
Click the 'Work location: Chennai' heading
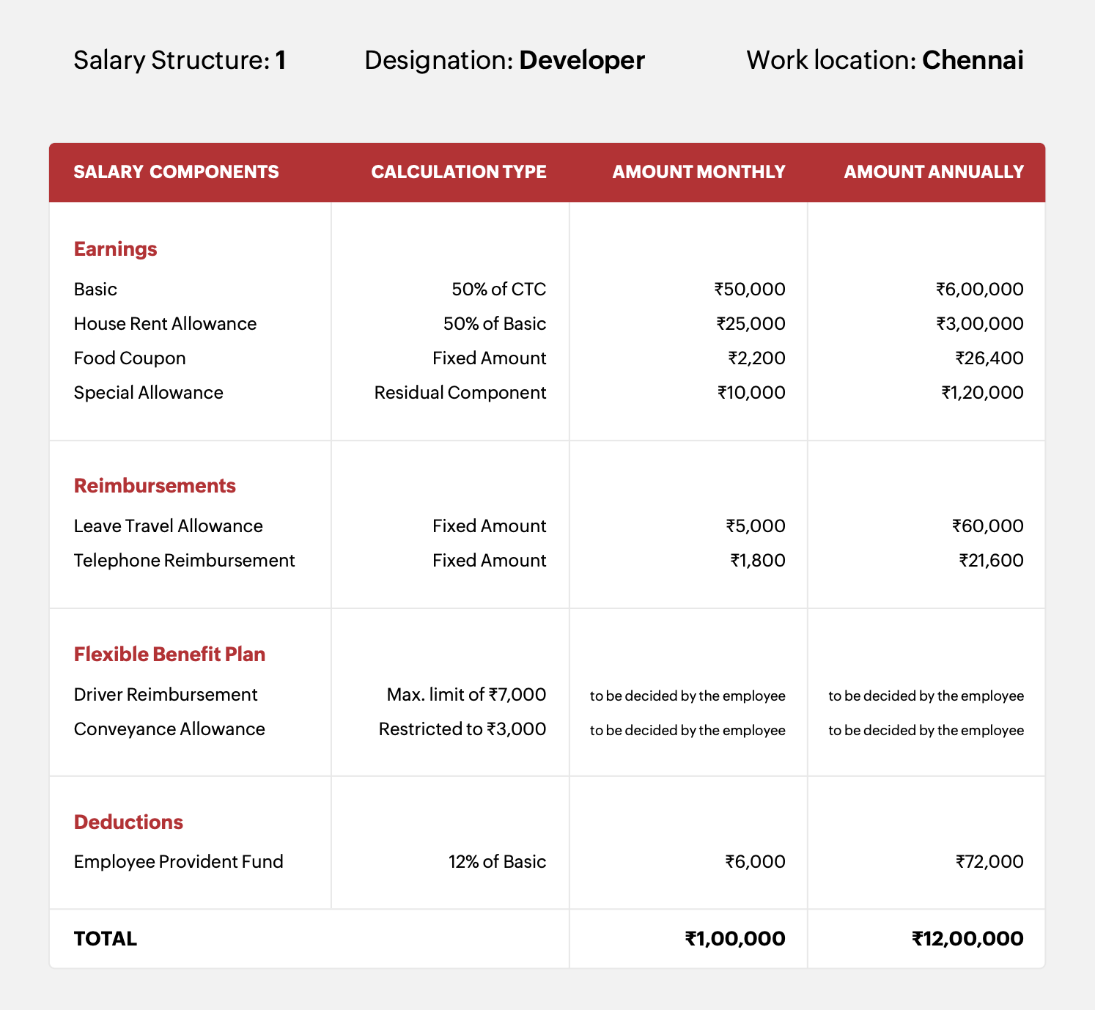885,60
